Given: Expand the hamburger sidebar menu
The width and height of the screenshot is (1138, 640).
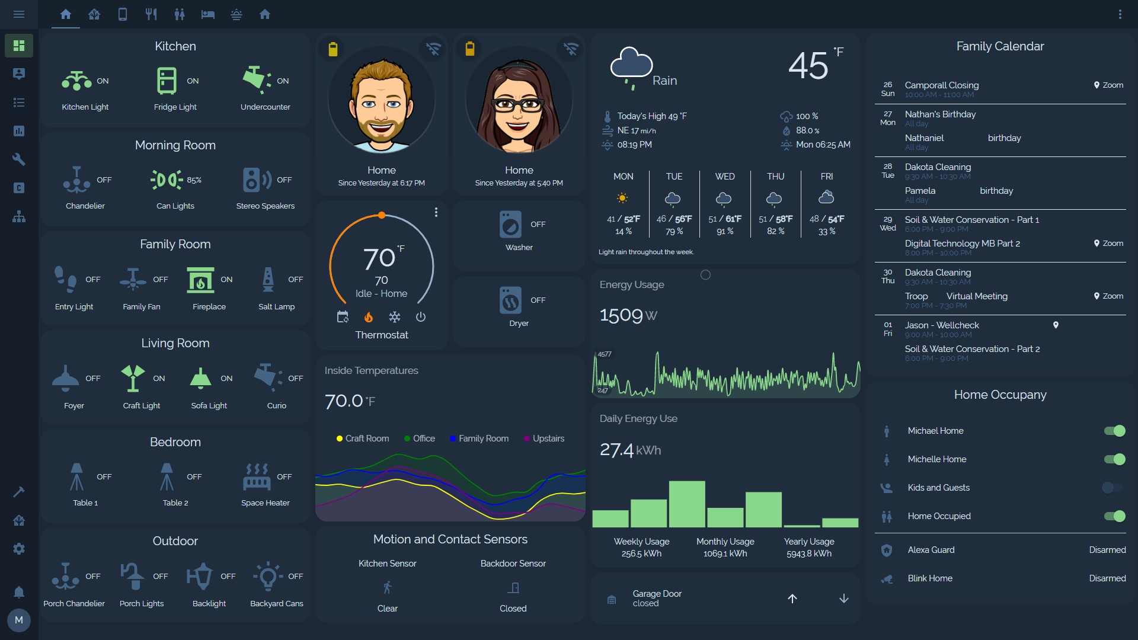Looking at the screenshot, I should pyautogui.click(x=19, y=14).
